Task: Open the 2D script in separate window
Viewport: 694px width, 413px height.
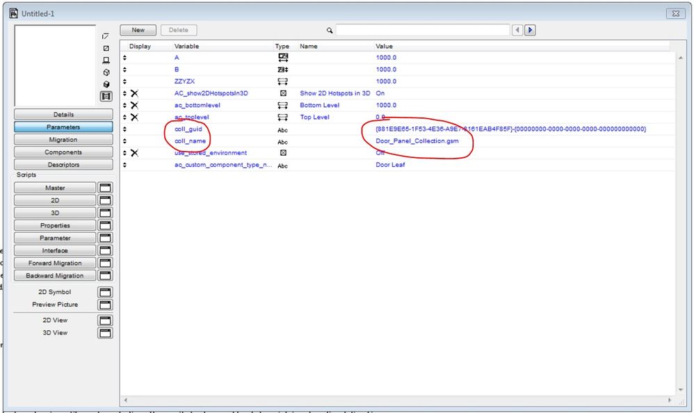Action: (x=105, y=200)
